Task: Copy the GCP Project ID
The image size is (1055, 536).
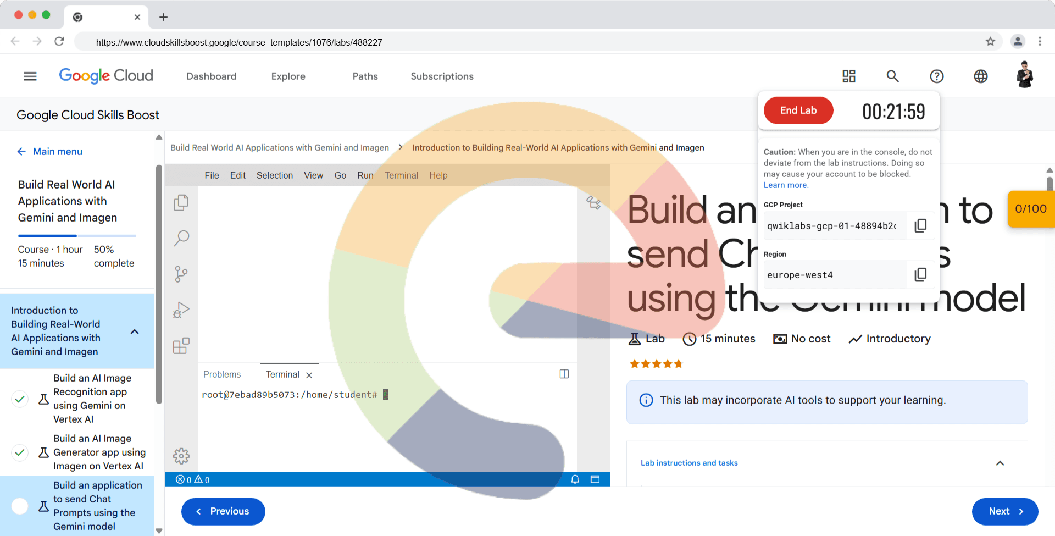Action: tap(920, 226)
